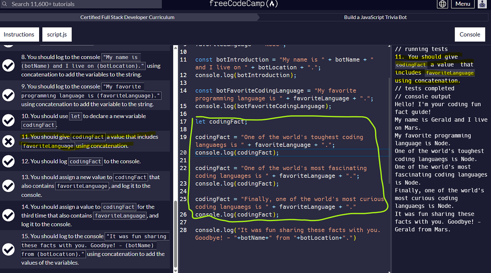
Task: Toggle the completion check for step 14
Action: coord(9,215)
